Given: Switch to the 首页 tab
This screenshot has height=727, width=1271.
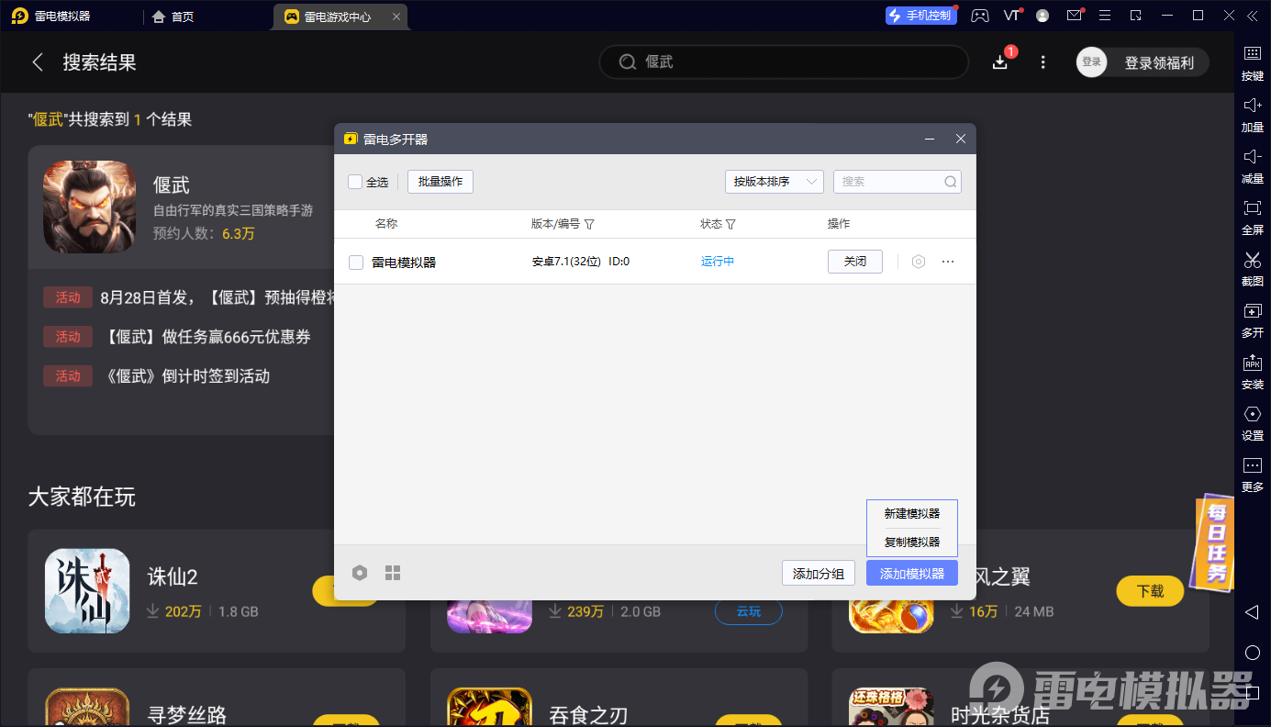Looking at the screenshot, I should (173, 17).
